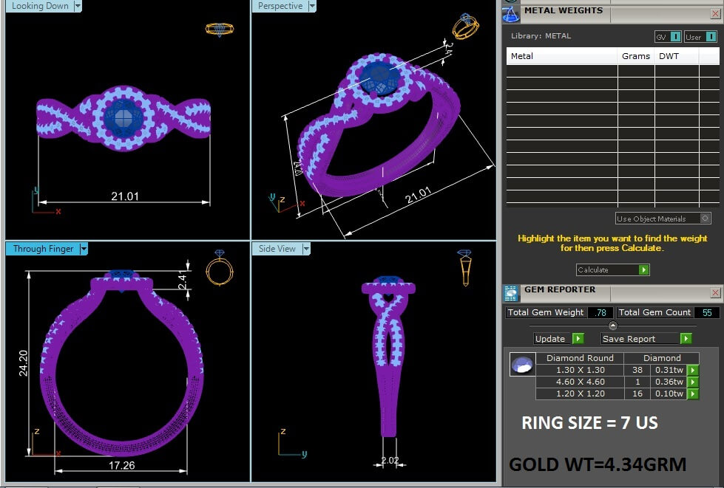724x488 pixels.
Task: Close the Metal Weights panel
Action: click(x=714, y=12)
